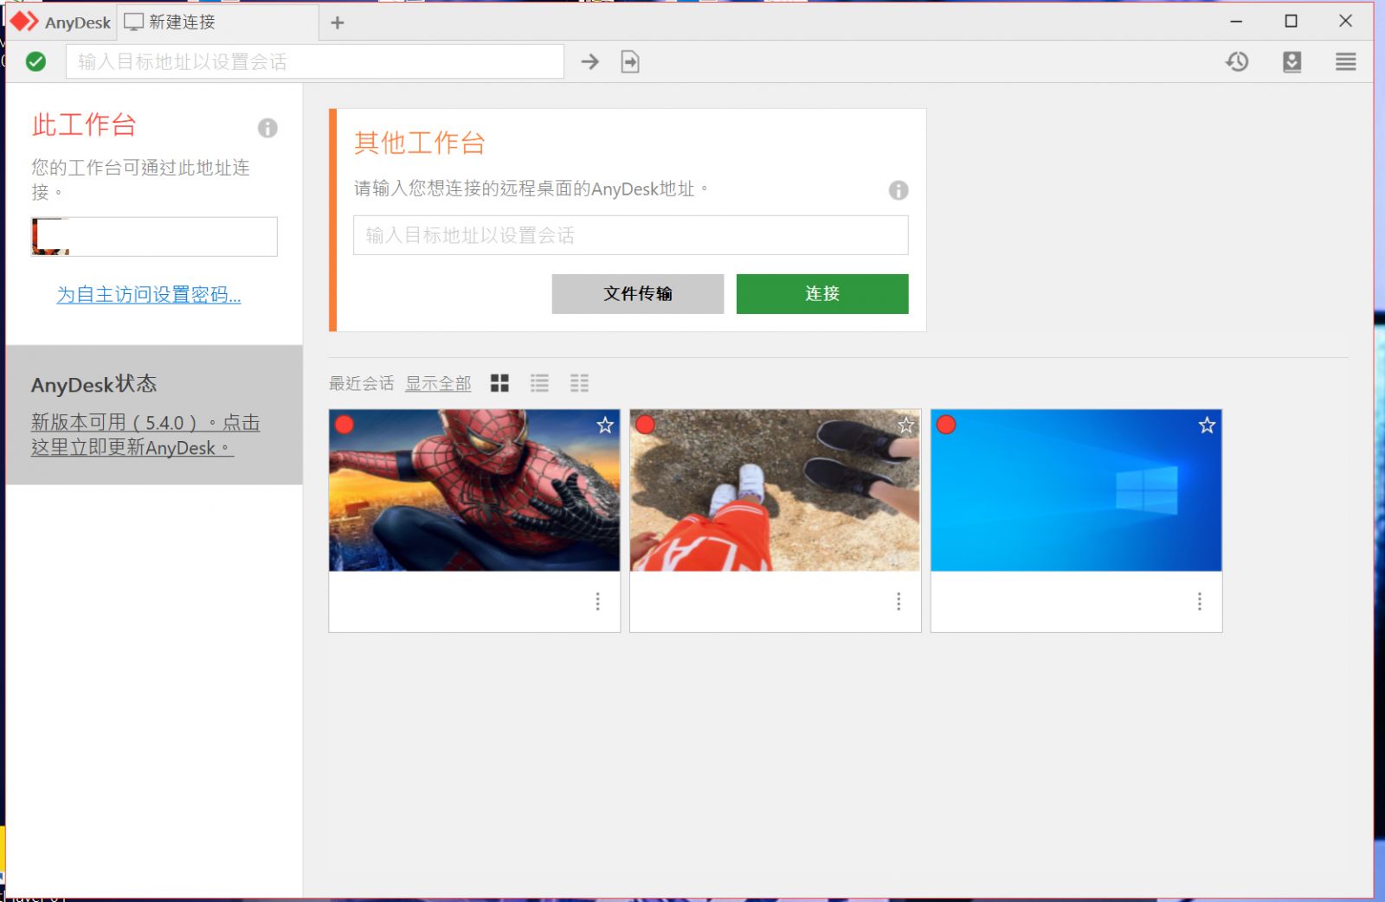Click red status dot on beach shoes session
This screenshot has width=1385, height=902.
[x=645, y=425]
